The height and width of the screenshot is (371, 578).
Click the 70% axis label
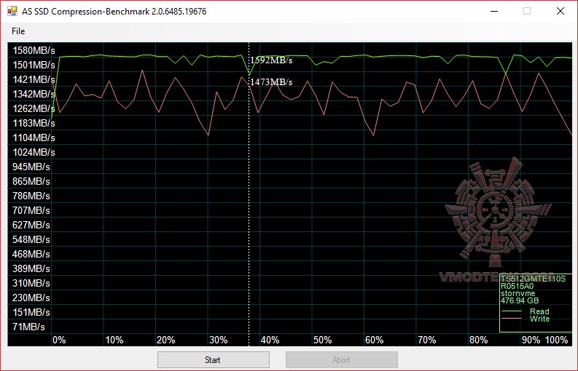tap(427, 340)
